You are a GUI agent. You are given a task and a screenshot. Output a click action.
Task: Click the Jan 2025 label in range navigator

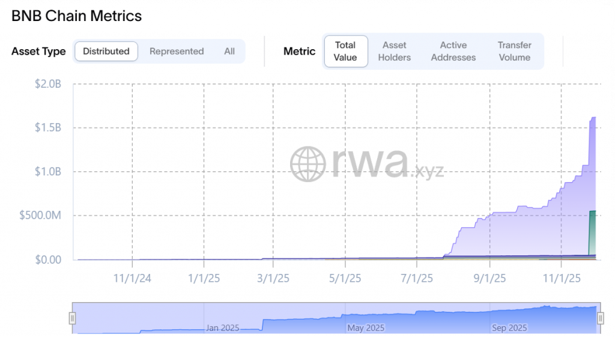[x=222, y=328]
